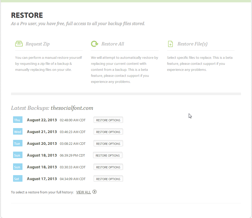The width and height of the screenshot is (252, 218).
Task: Click the Request Zip inbox icon
Action: [x=19, y=44]
